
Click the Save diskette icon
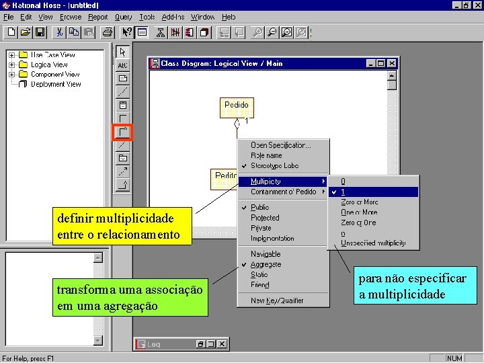click(40, 32)
